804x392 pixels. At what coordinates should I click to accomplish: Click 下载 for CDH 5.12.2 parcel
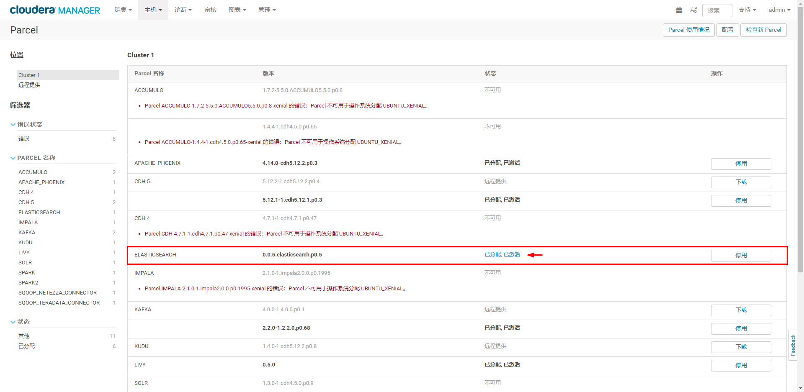pos(741,182)
